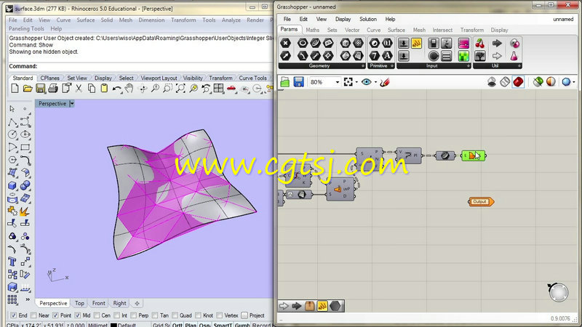Open the 80% zoom dropdown in Grasshopper
The image size is (582, 327).
(337, 82)
